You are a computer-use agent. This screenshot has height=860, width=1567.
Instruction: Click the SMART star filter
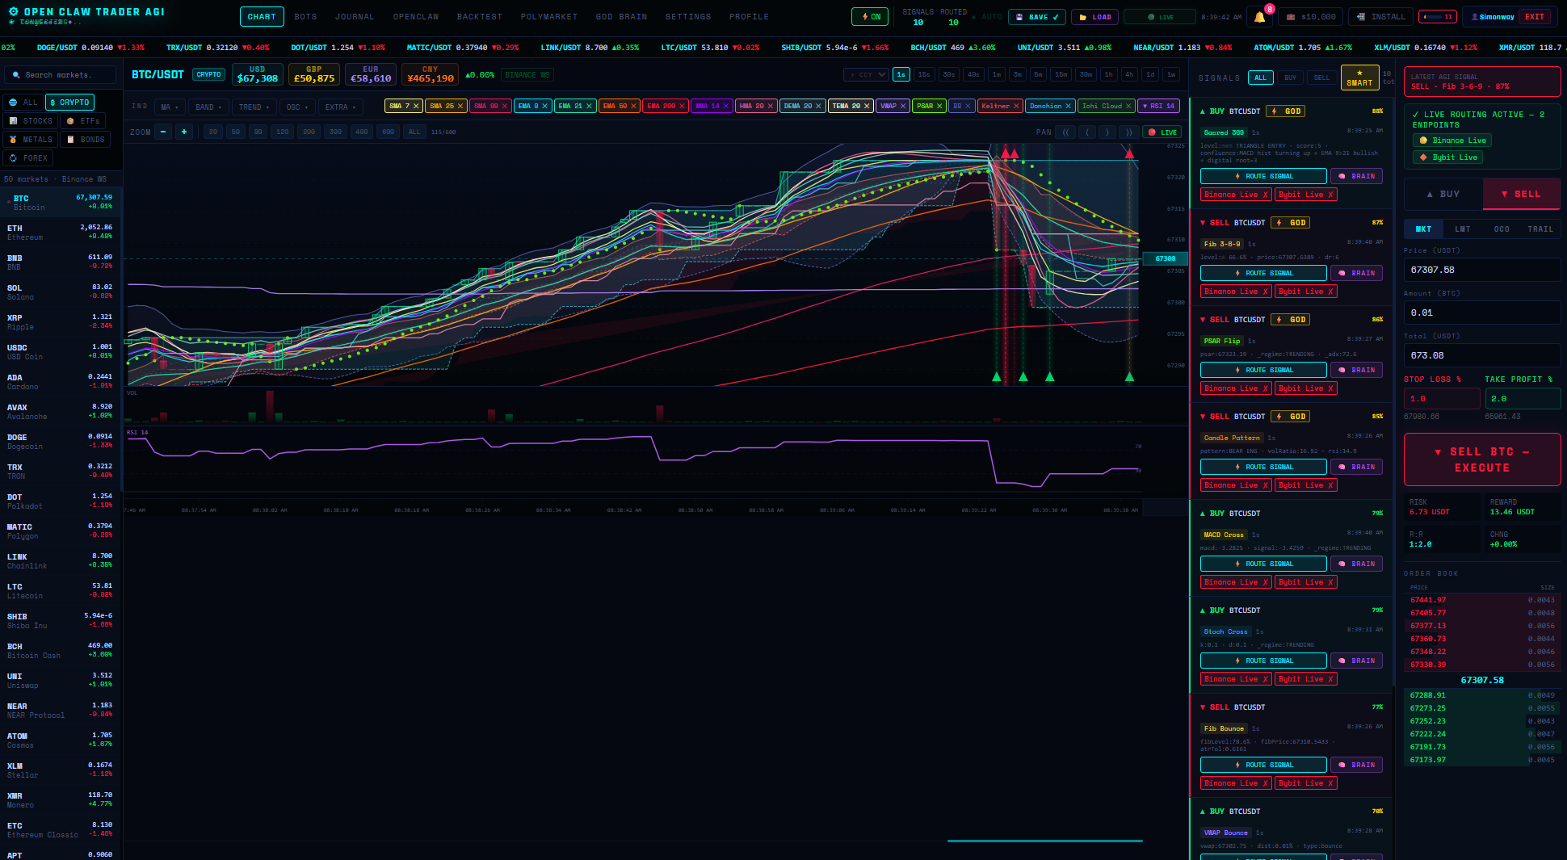1359,78
